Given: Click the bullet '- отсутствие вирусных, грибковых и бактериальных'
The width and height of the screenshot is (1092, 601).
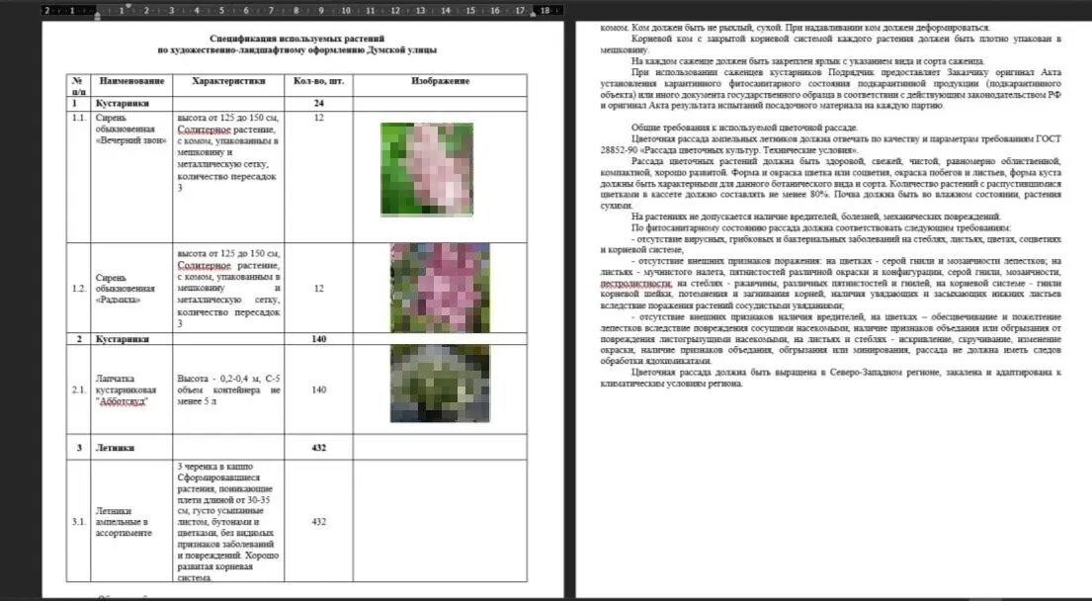Looking at the screenshot, I should click(831, 244).
